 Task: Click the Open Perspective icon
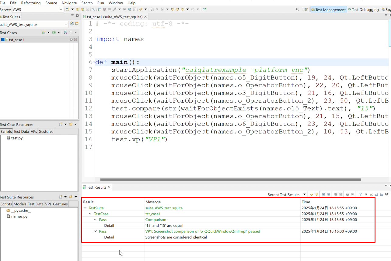coord(306,9)
